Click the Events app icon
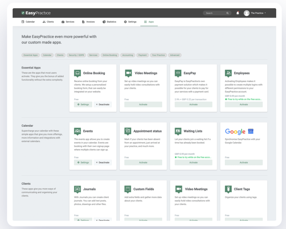Image resolution: width=286 pixels, height=229 pixels. click(x=77, y=131)
